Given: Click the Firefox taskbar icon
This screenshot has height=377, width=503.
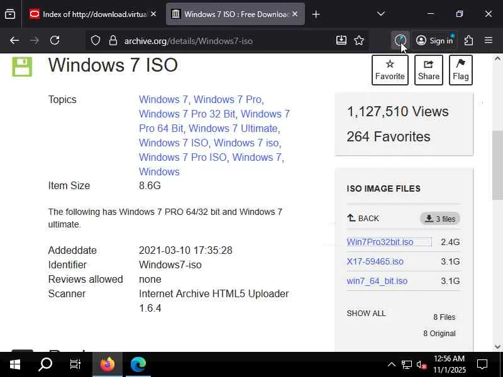Looking at the screenshot, I should [x=108, y=364].
